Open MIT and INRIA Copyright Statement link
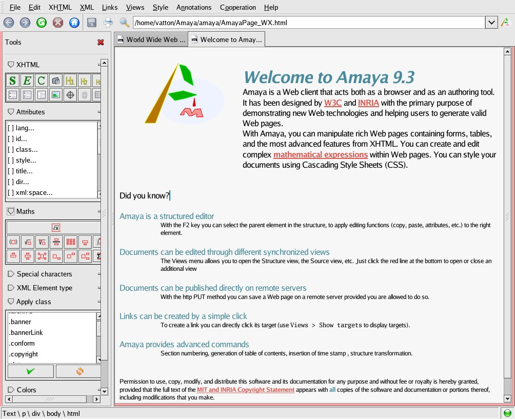This screenshot has width=515, height=419. click(x=245, y=390)
